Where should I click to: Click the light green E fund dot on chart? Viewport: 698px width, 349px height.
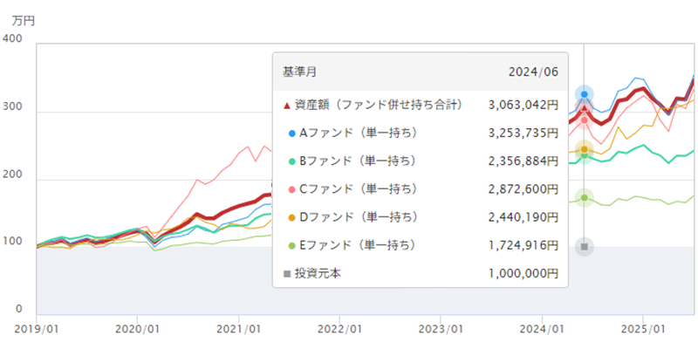[585, 198]
